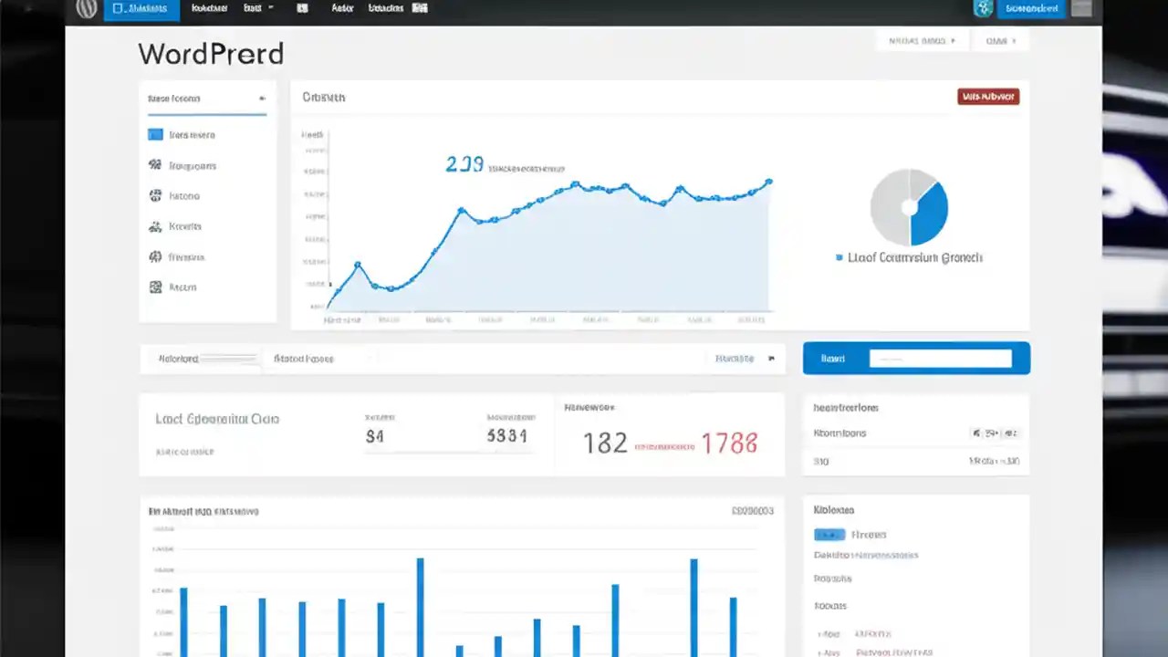The width and height of the screenshot is (1168, 657).
Task: Select the highlighted Stats item in the admin bar
Action: point(141,8)
